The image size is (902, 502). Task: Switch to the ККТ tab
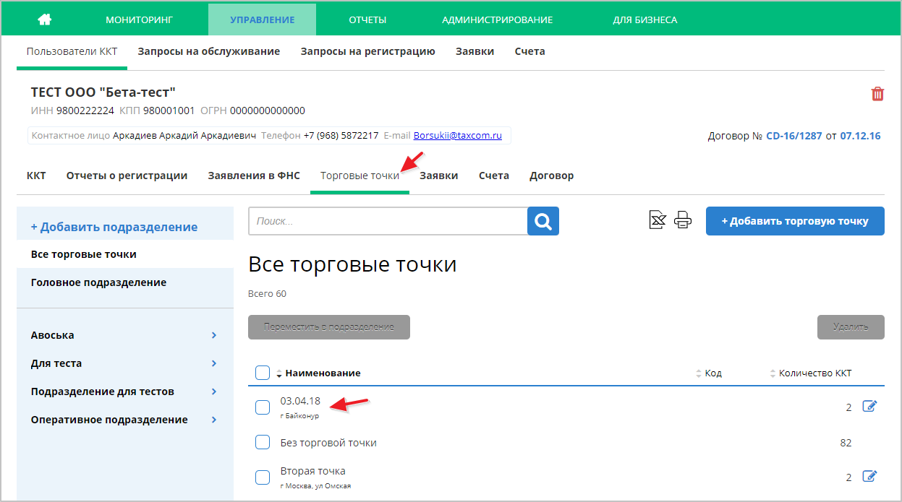click(x=36, y=176)
